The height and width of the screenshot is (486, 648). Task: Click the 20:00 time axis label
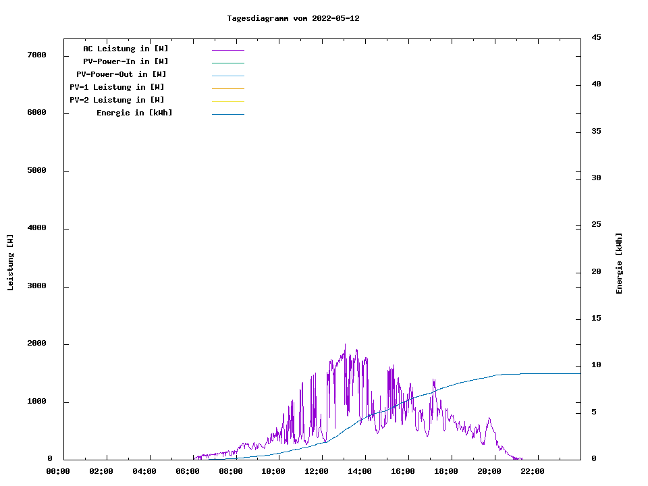[x=489, y=471]
